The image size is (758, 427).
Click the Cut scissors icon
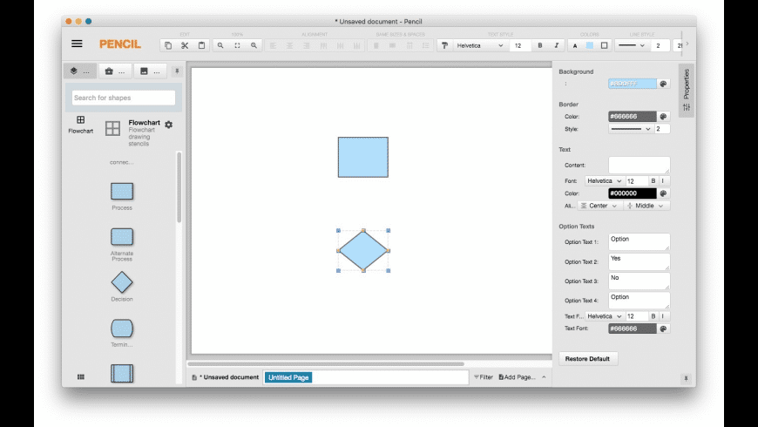tap(185, 45)
